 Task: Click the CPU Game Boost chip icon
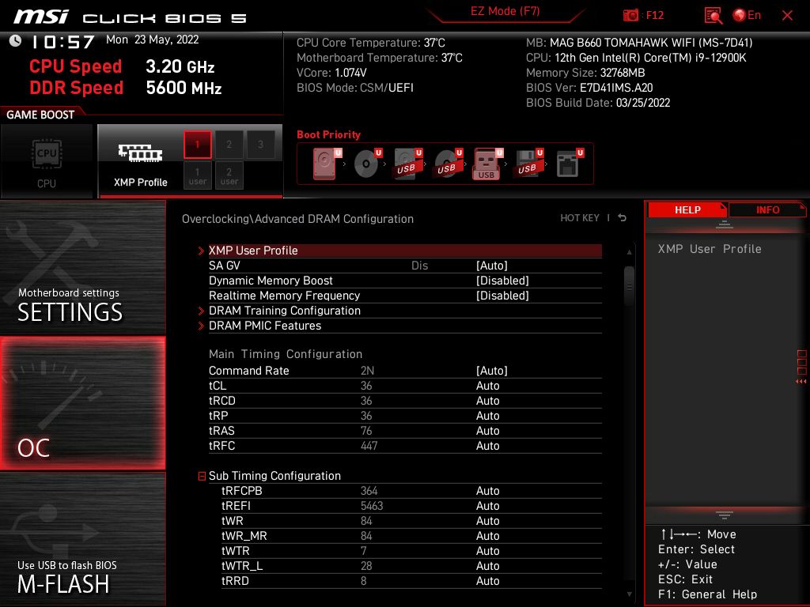click(47, 154)
